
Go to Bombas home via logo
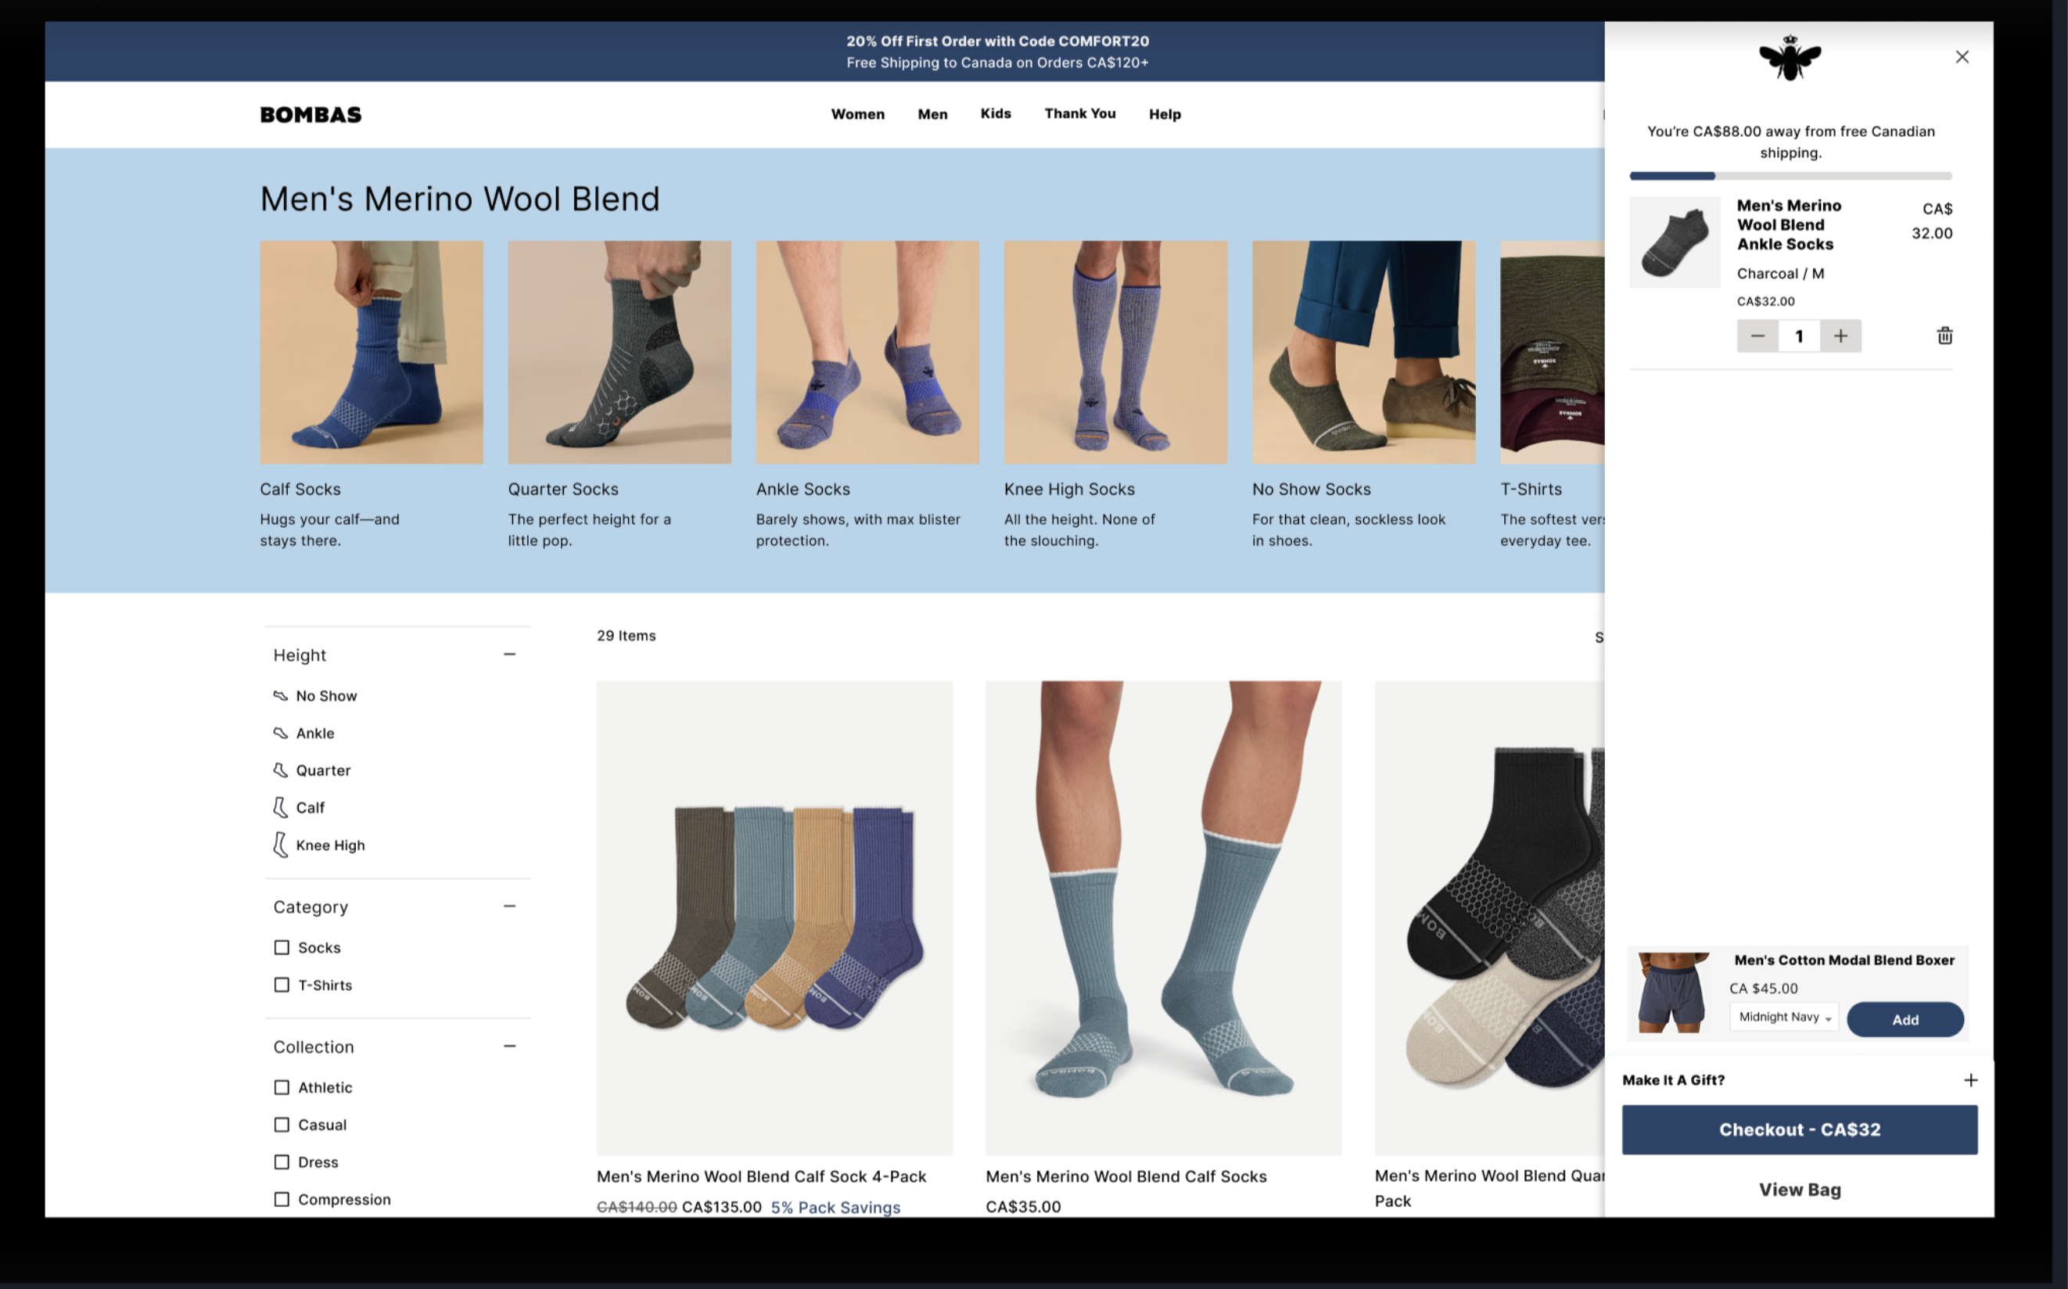click(311, 114)
